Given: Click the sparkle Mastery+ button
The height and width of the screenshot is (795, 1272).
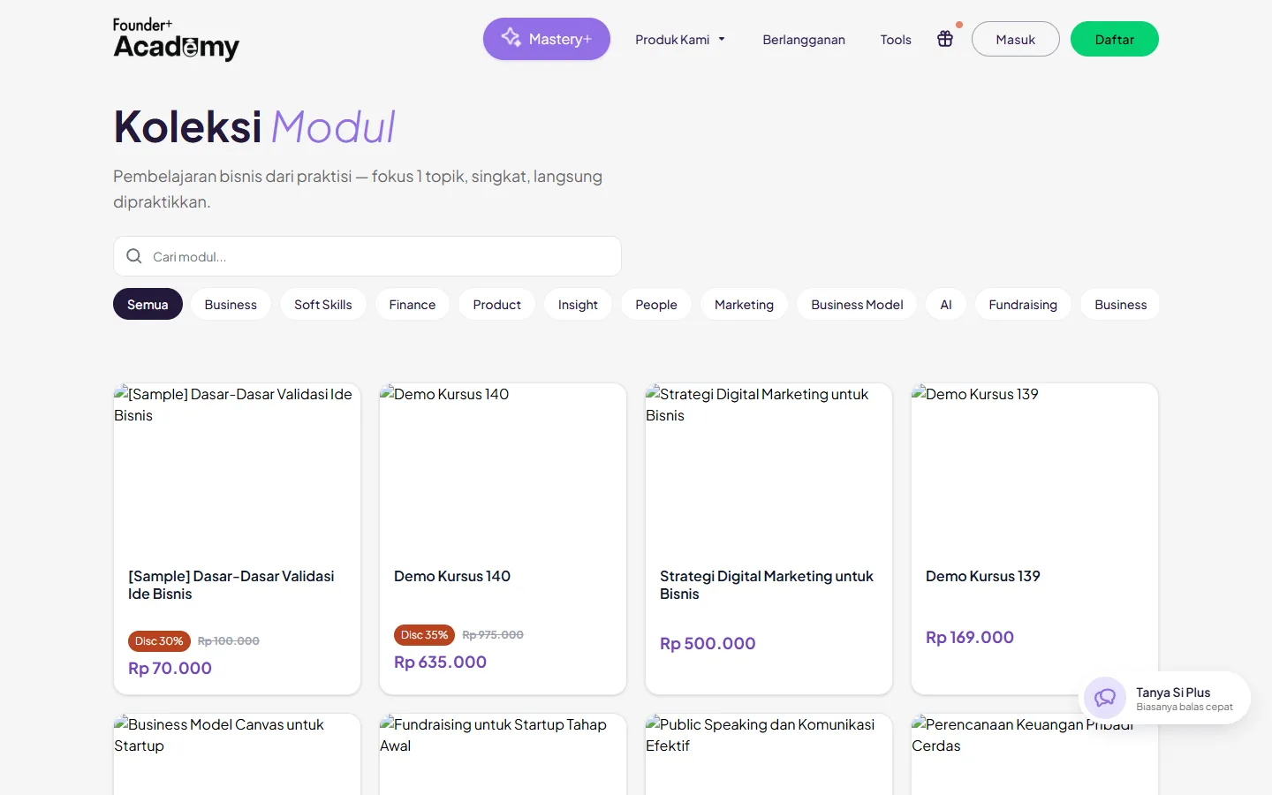Looking at the screenshot, I should tap(547, 39).
